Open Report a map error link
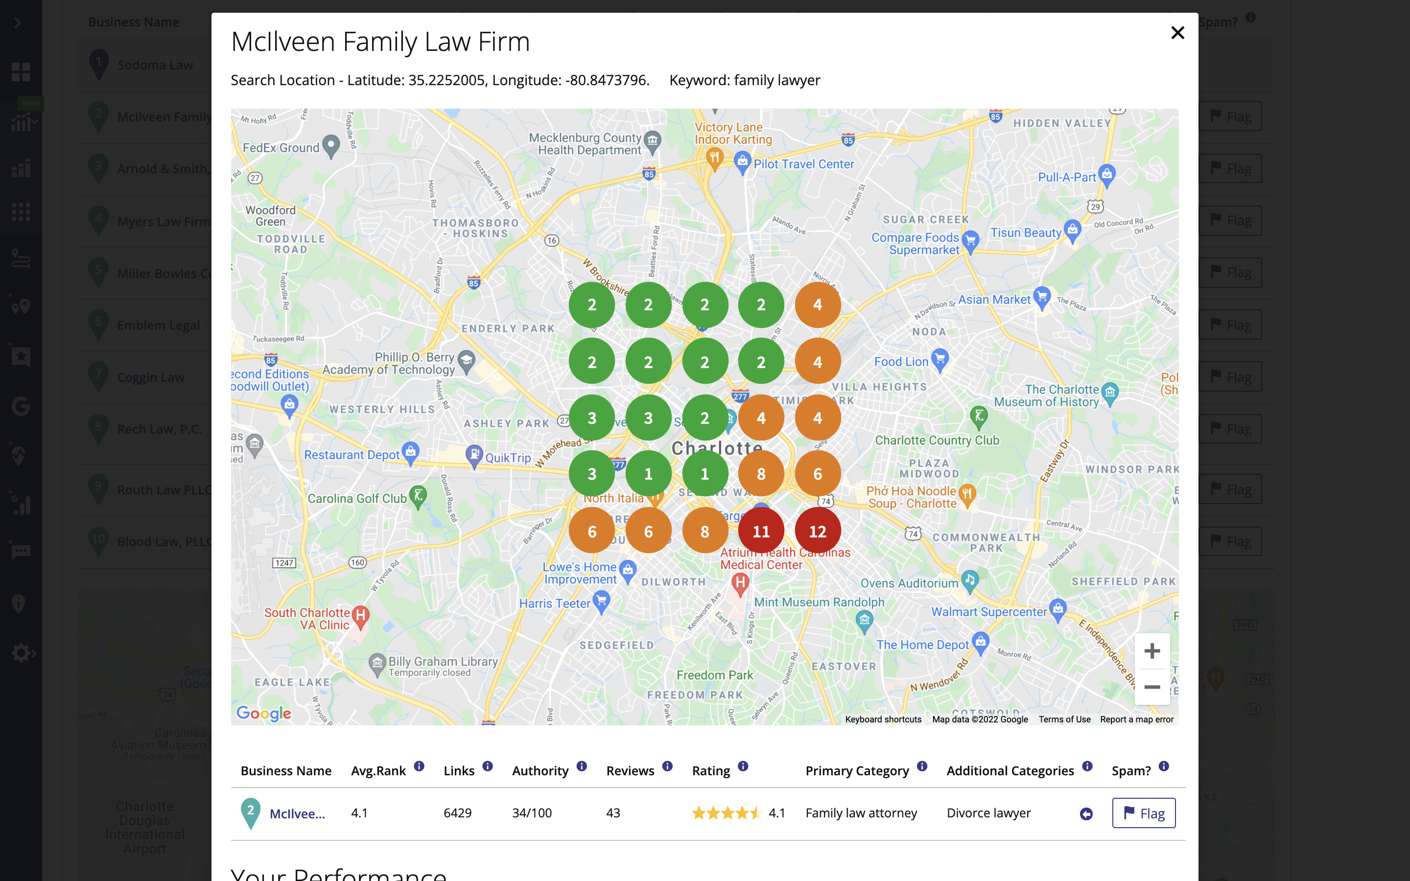Viewport: 1410px width, 881px height. point(1137,719)
